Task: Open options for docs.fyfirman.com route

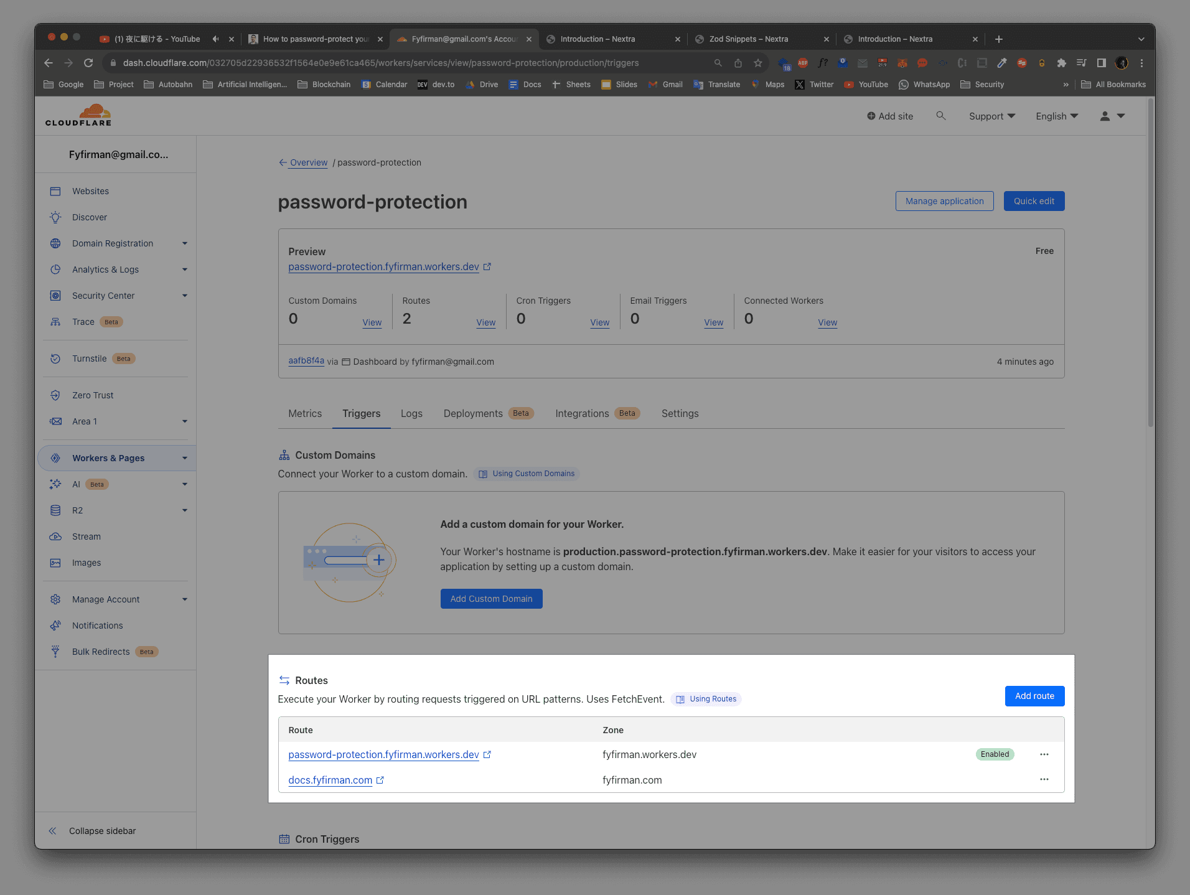Action: click(1044, 779)
